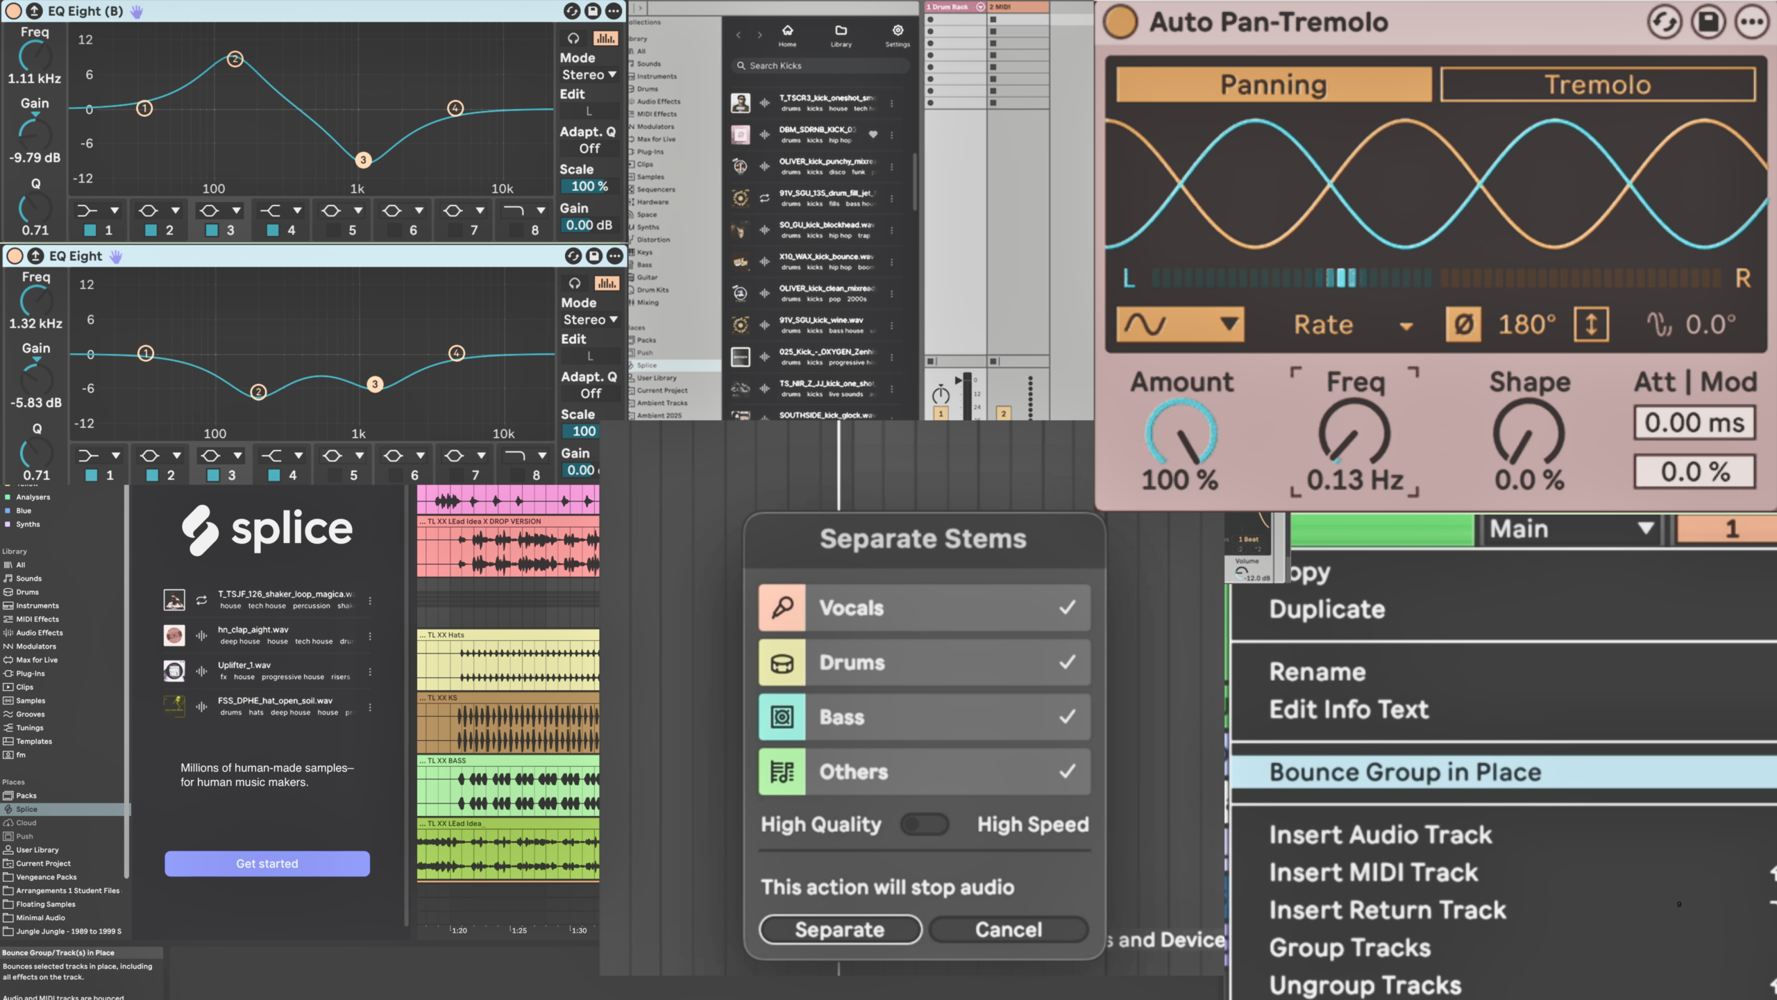Switch High Quality / High Speed toggle
The height and width of the screenshot is (1000, 1777).
925,824
